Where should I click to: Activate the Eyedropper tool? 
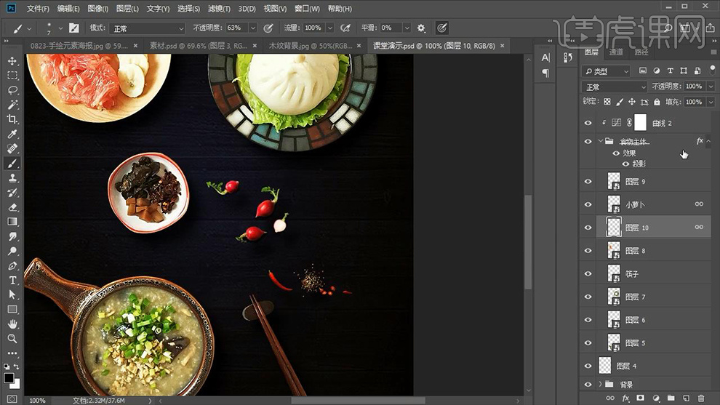[12, 135]
